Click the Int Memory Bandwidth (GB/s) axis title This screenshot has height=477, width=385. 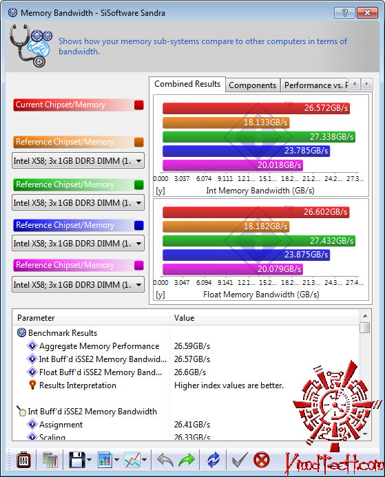click(260, 191)
